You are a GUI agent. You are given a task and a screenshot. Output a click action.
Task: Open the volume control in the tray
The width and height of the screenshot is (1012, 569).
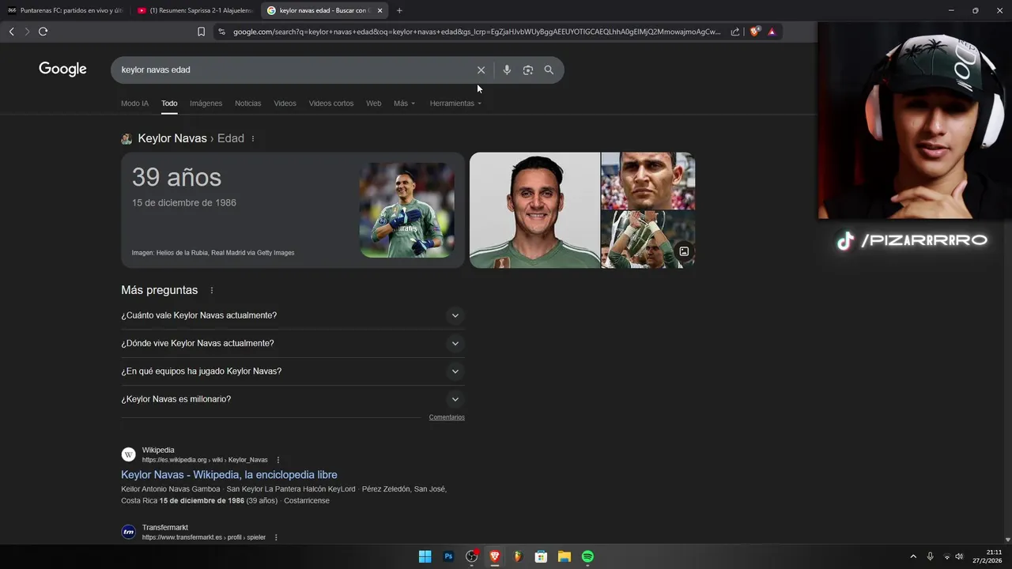pos(959,556)
